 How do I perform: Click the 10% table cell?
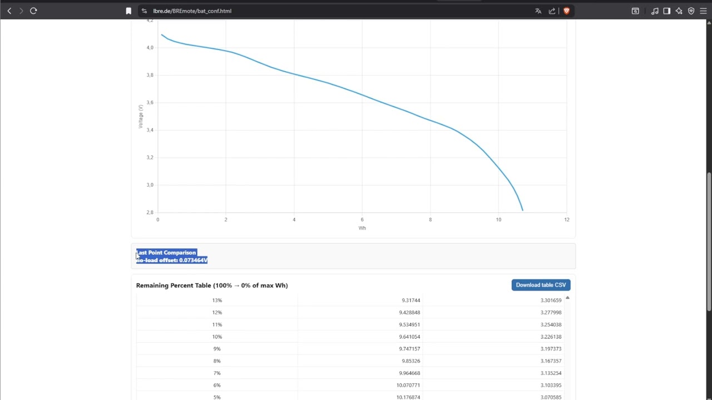click(217, 337)
